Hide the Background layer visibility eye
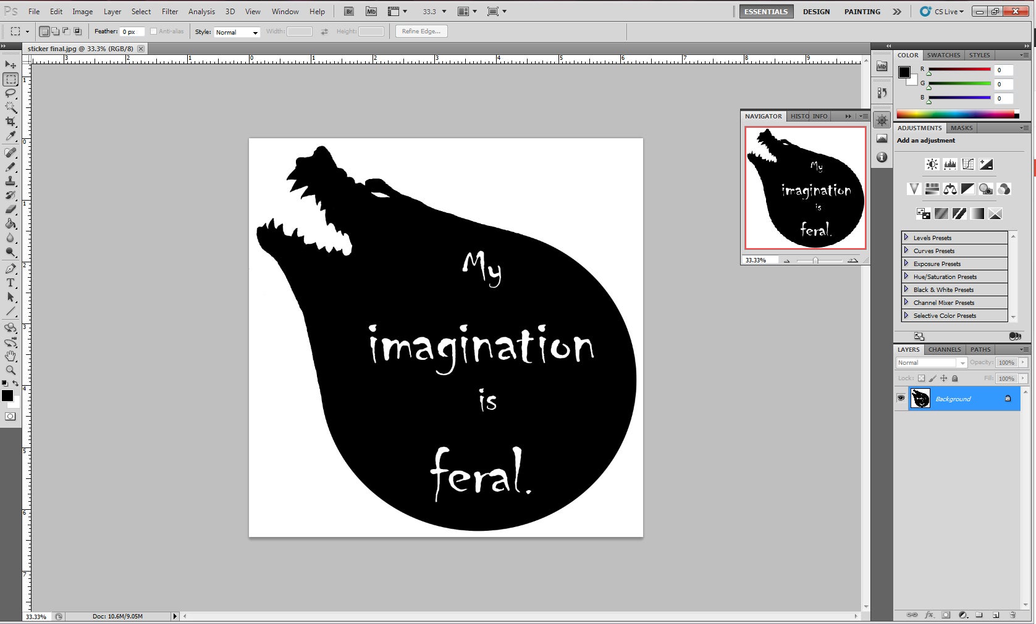This screenshot has height=624, width=1036. click(901, 399)
